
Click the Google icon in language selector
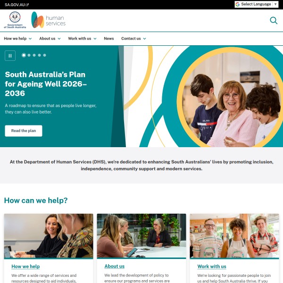click(238, 4)
